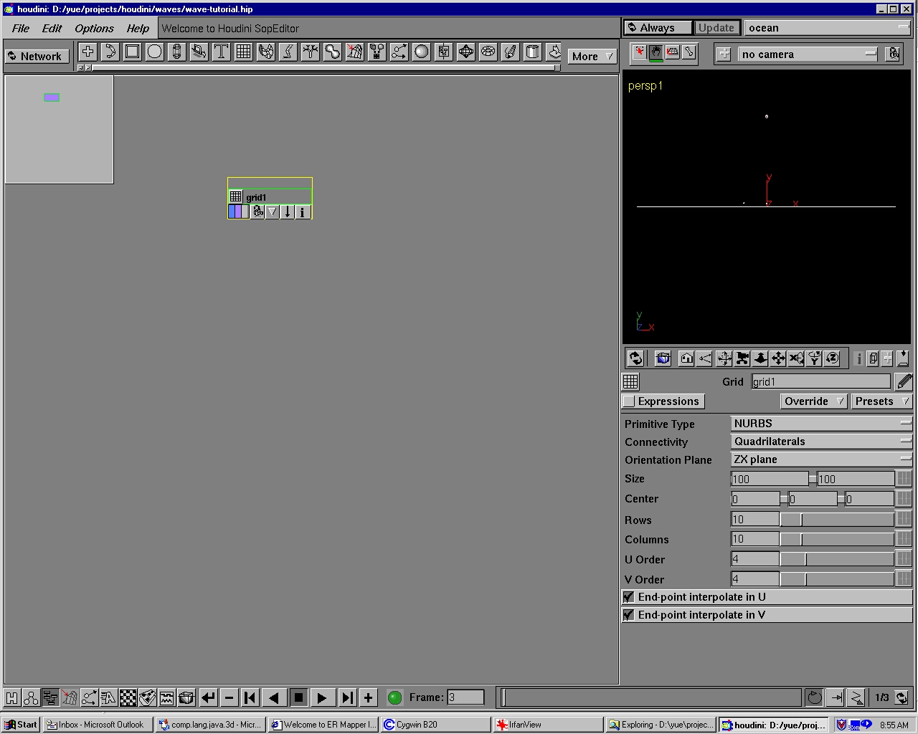
Task: Click the home view icon above the parameters
Action: [x=686, y=358]
